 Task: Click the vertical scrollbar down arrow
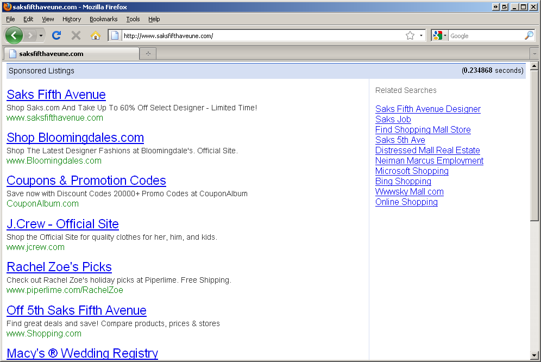(534, 355)
